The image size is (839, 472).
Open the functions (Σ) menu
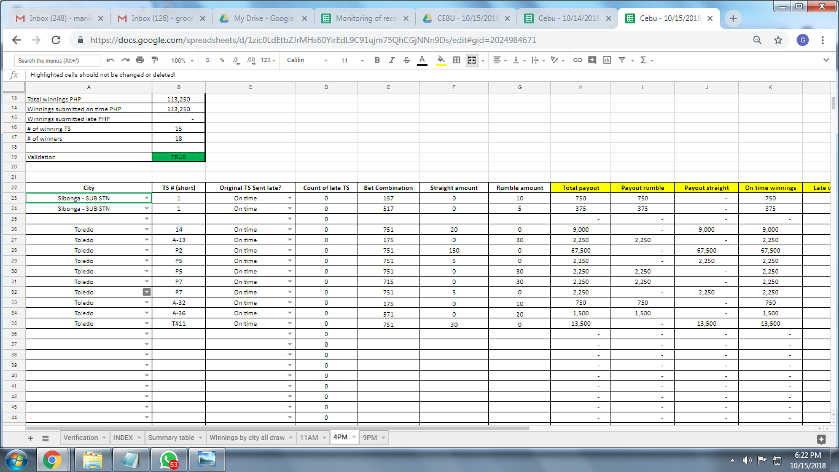(642, 60)
